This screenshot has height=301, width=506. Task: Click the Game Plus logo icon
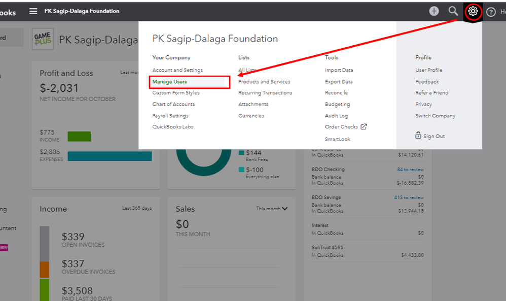pos(43,40)
